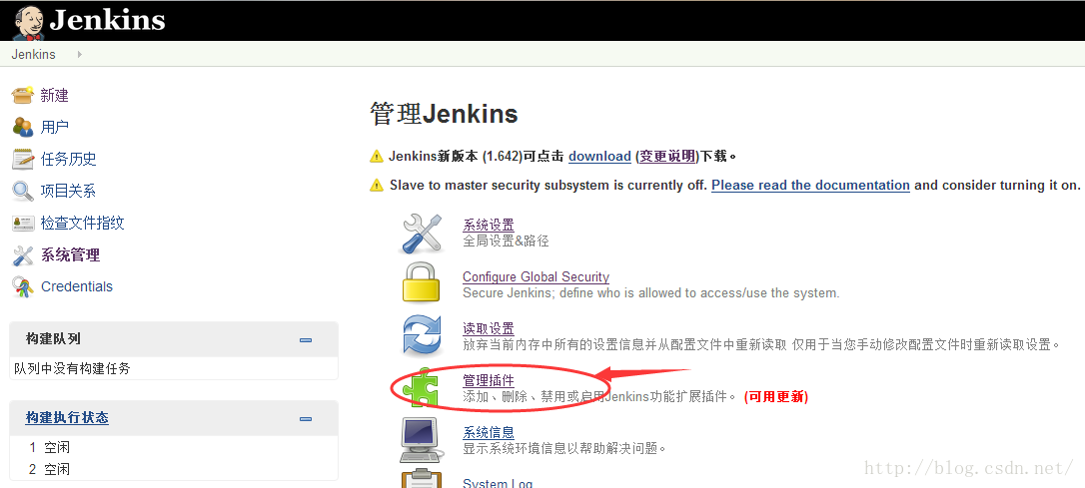Click the 新建 package icon

click(23, 96)
